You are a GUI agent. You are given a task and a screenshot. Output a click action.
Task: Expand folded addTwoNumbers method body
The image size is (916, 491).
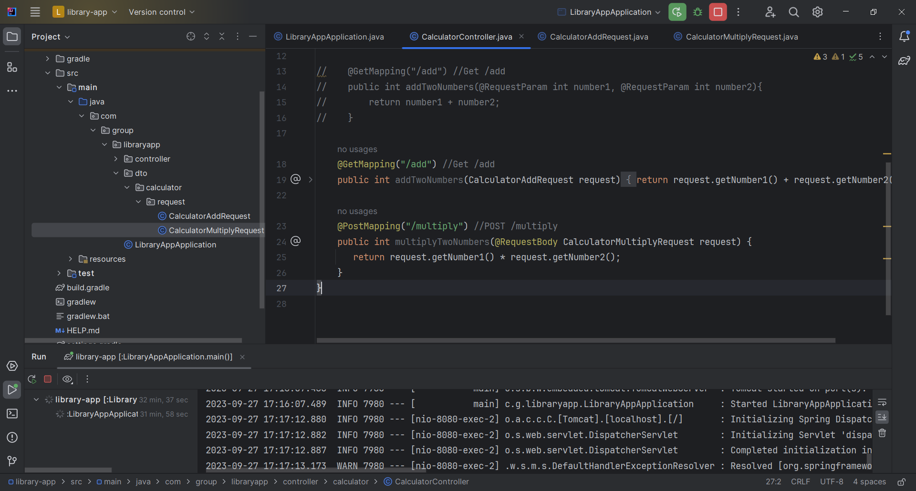click(311, 180)
